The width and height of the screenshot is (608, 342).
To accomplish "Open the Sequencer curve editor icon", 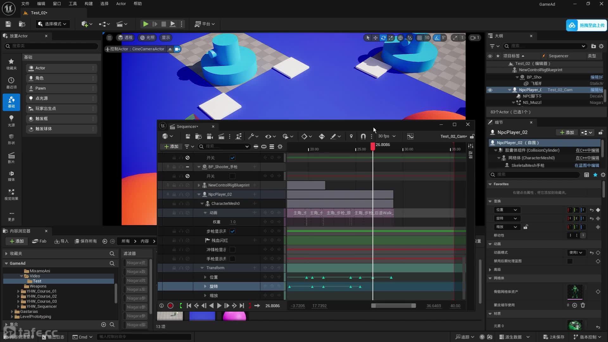I will tap(410, 136).
